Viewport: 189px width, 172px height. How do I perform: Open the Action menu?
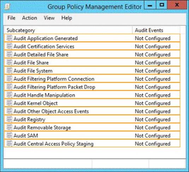30,18
